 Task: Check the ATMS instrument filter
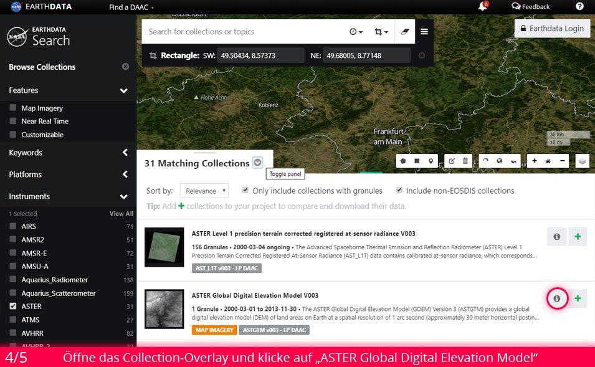pyautogui.click(x=13, y=320)
